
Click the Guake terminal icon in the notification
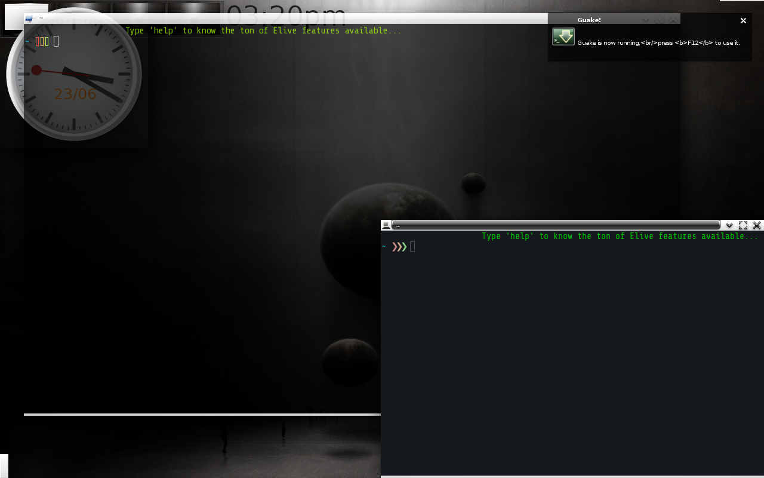(563, 36)
